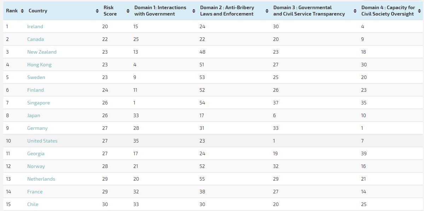Open the Canada country link
Image resolution: width=424 pixels, height=211 pixels.
tap(35, 39)
